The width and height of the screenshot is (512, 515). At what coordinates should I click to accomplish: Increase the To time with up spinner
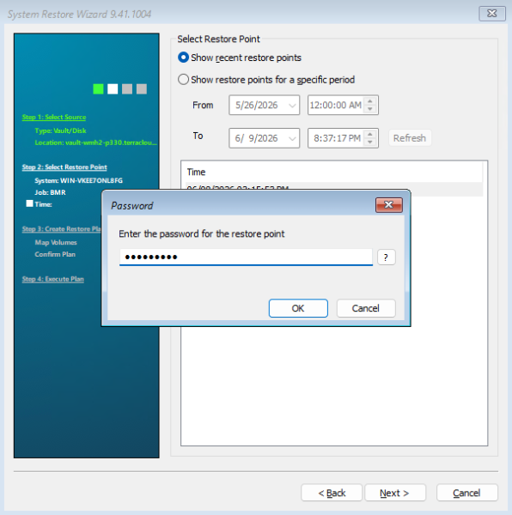(x=370, y=135)
